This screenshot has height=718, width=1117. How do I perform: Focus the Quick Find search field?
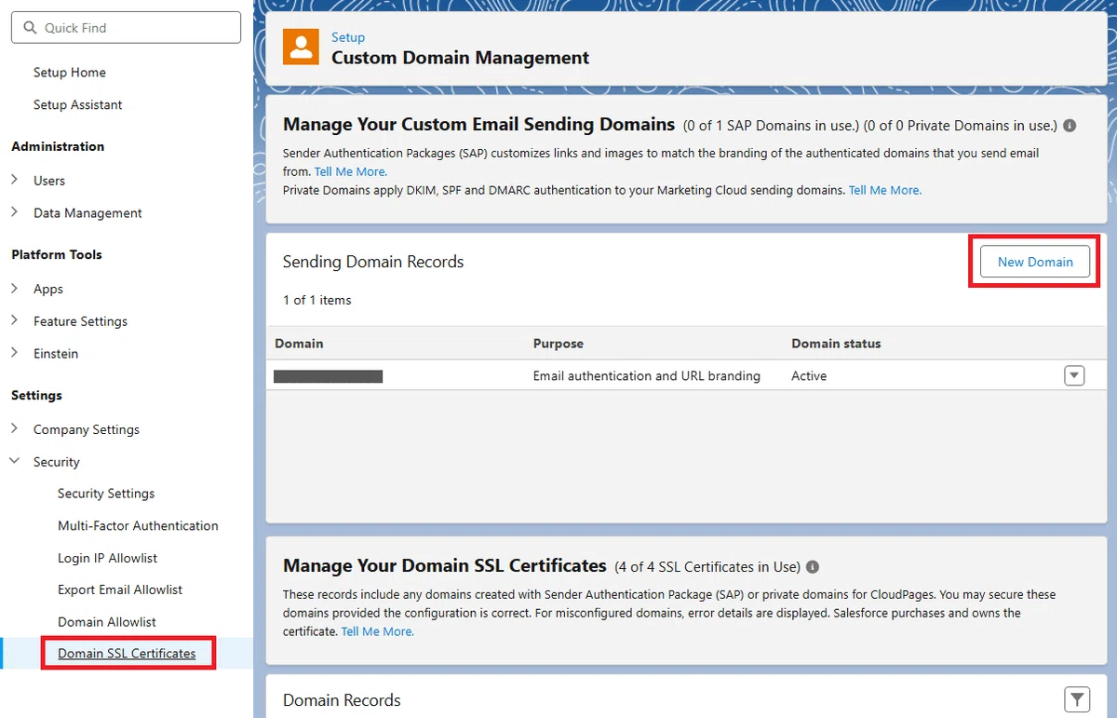(126, 28)
